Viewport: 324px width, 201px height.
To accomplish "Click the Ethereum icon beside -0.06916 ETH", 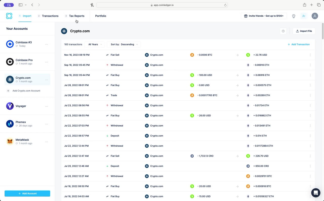I will coord(248,65).
